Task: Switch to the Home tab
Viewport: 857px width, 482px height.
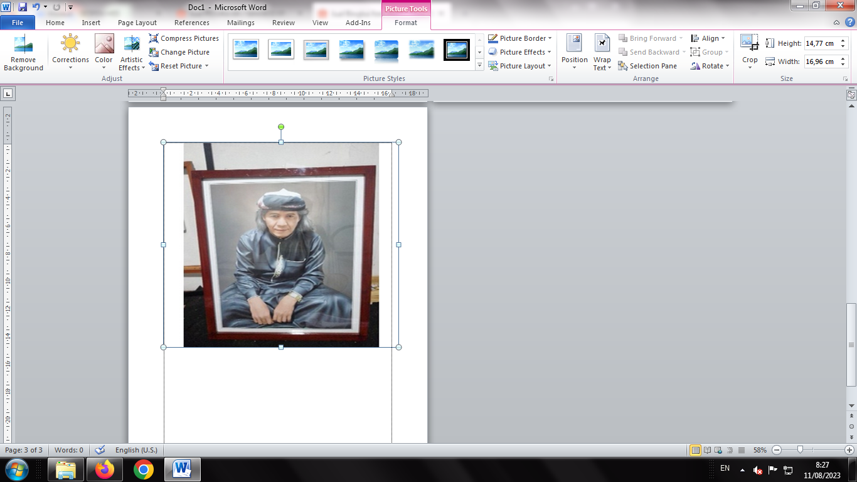Action: (55, 23)
